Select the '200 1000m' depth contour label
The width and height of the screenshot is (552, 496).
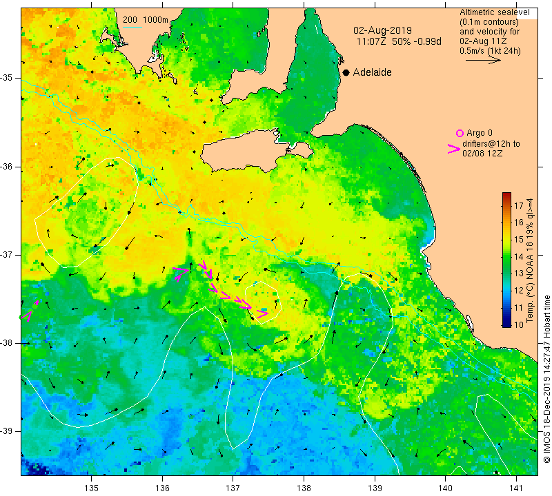point(146,20)
